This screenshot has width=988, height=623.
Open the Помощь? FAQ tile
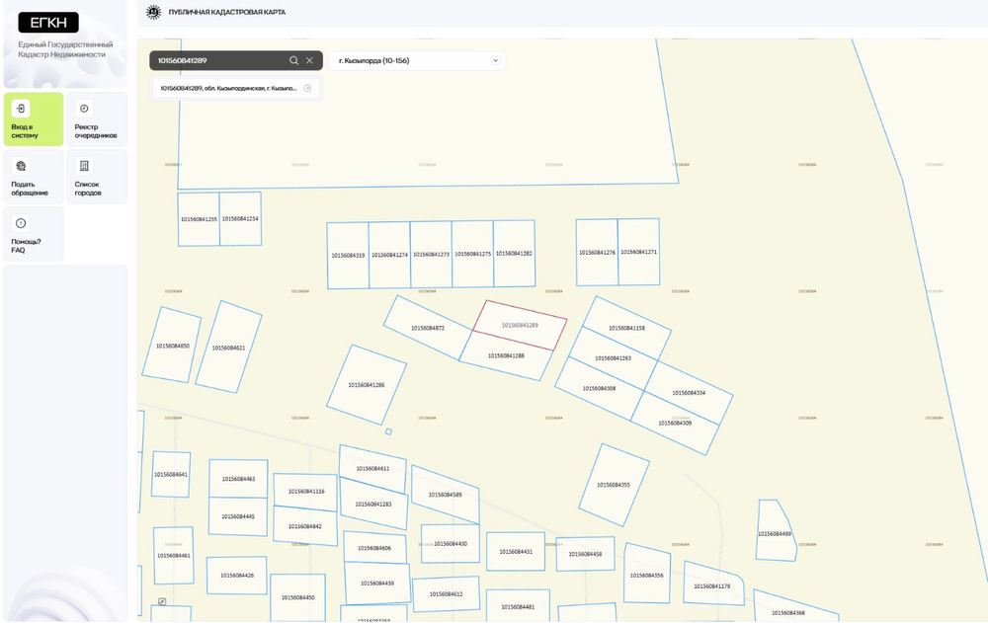[x=34, y=234]
